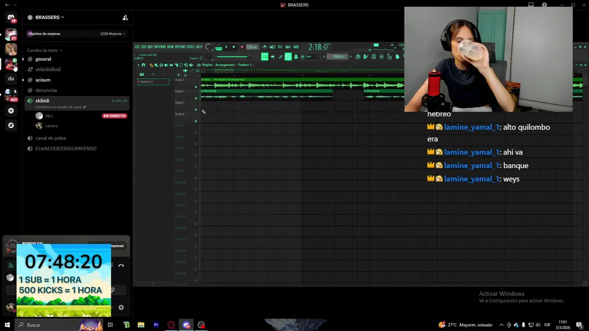This screenshot has height=331, width=589.
Task: Toggle the 3-2-1 countdown before recording
Action: [280, 47]
